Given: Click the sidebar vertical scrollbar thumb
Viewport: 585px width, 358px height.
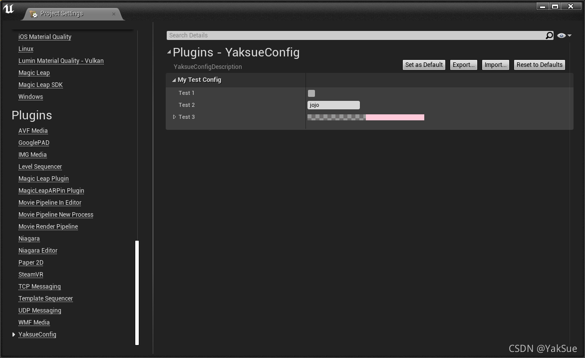Looking at the screenshot, I should coord(137,293).
